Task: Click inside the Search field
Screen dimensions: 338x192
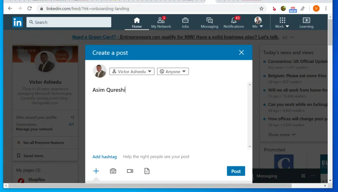Action: pos(69,22)
